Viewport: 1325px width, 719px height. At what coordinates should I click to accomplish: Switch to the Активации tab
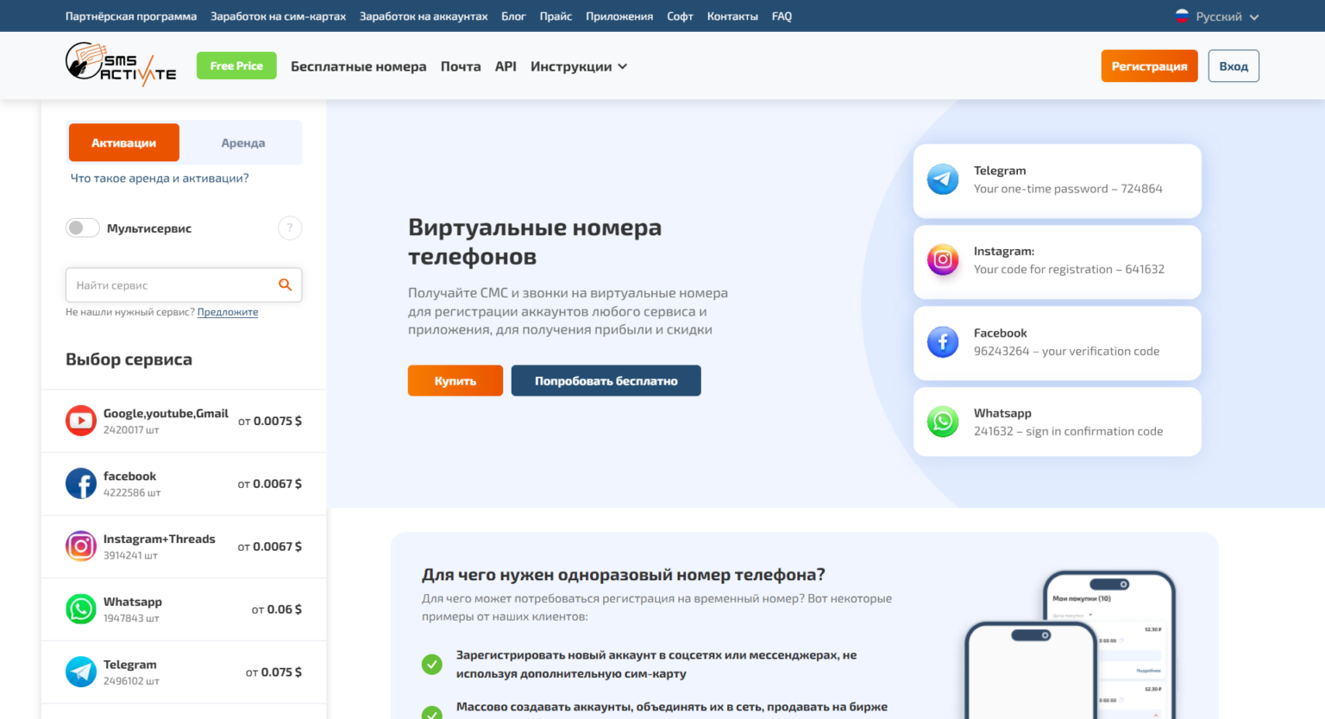point(123,141)
